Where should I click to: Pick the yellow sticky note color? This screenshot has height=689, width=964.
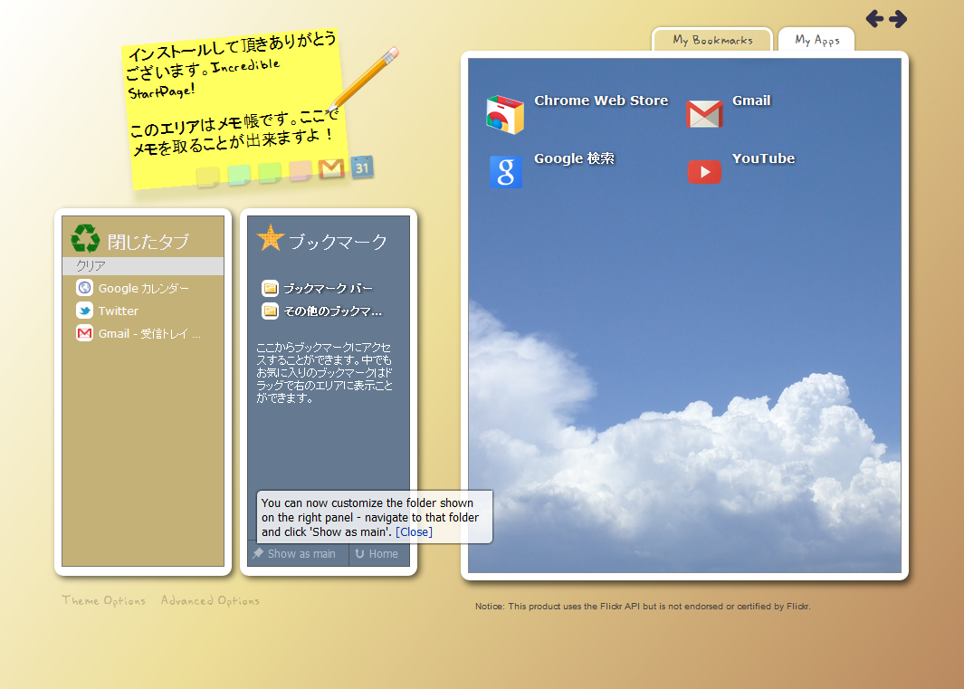pos(207,176)
